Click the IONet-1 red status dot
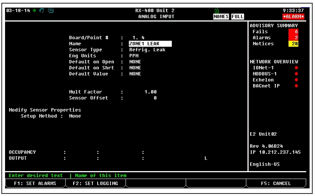The image size is (315, 196). [x=296, y=68]
